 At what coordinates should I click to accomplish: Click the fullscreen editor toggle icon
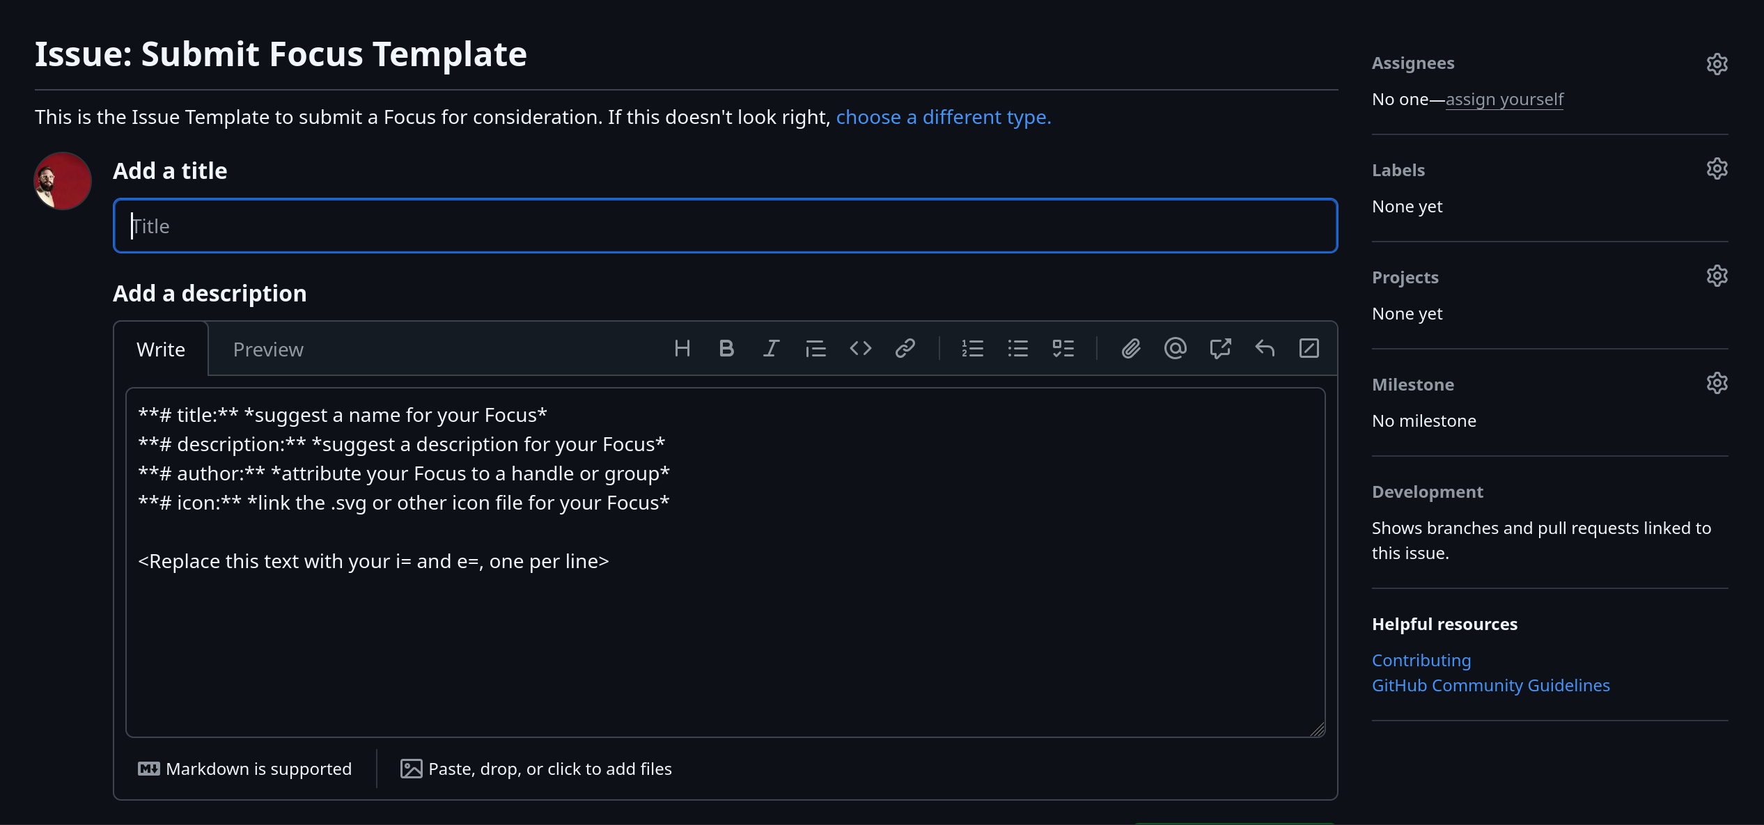tap(1309, 348)
